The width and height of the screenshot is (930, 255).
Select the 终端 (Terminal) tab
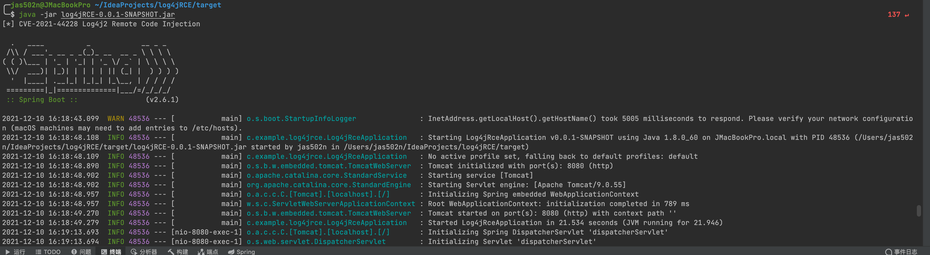coord(111,251)
